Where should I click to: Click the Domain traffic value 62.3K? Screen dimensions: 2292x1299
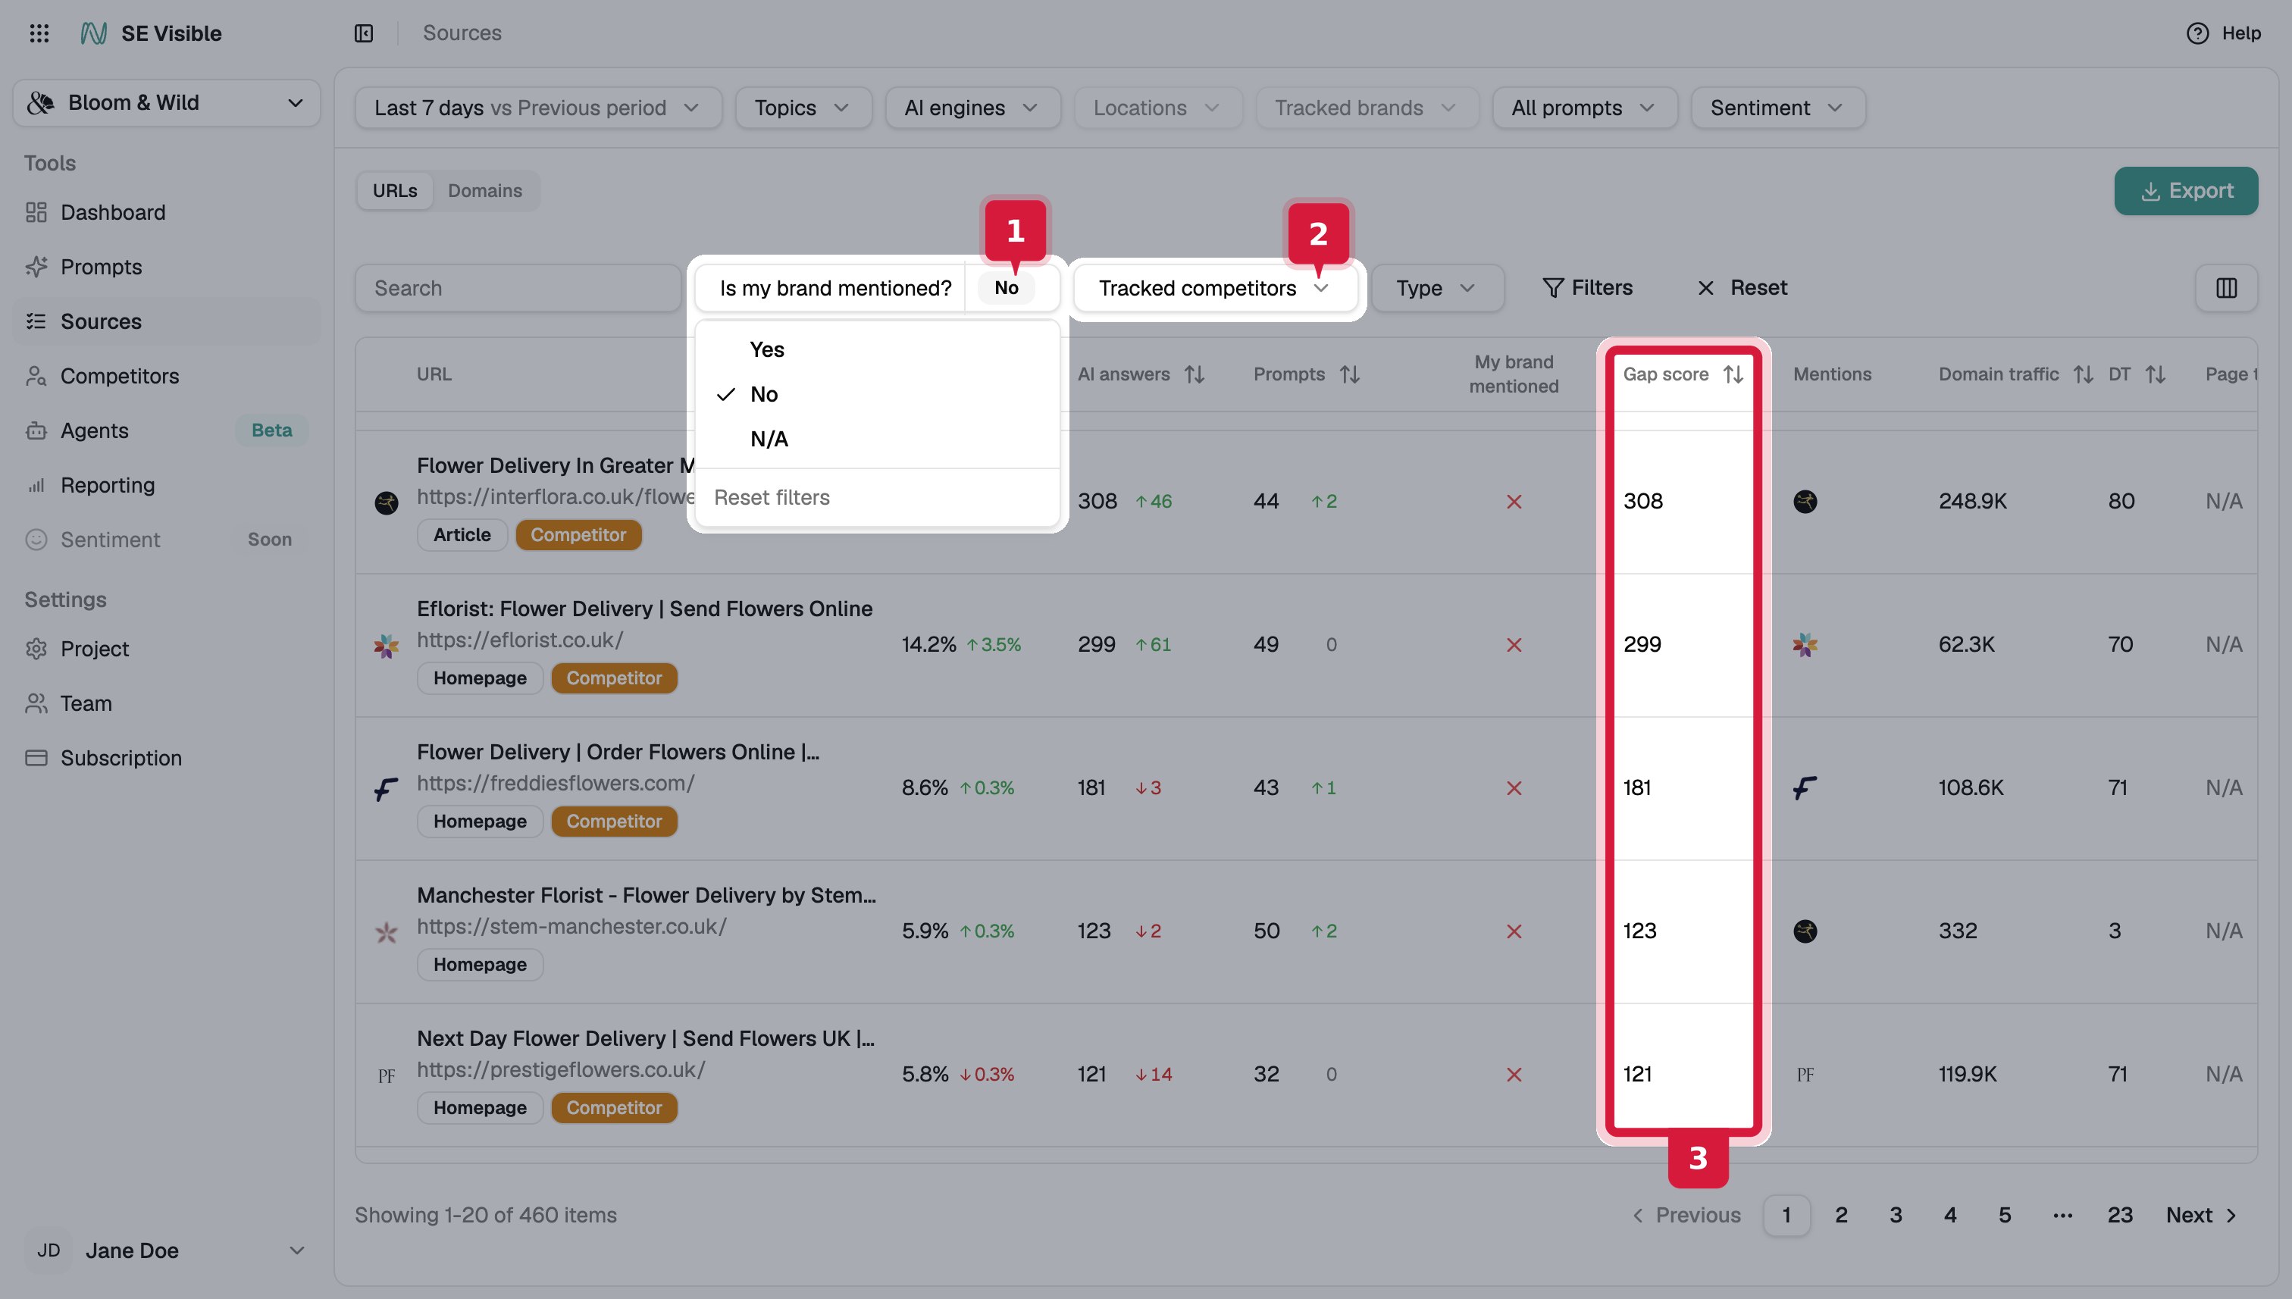[1966, 644]
